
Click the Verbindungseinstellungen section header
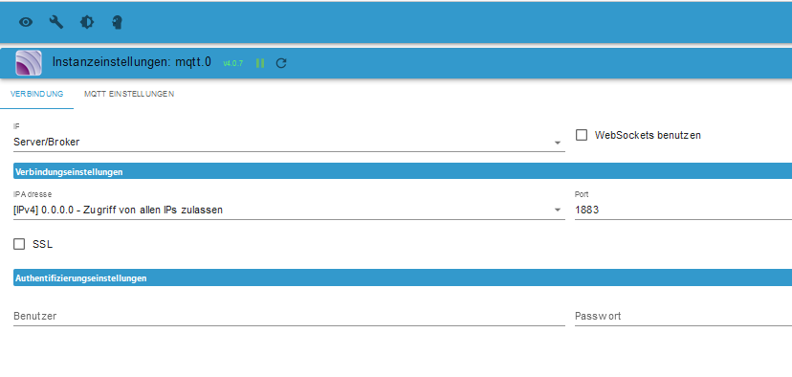coord(403,172)
